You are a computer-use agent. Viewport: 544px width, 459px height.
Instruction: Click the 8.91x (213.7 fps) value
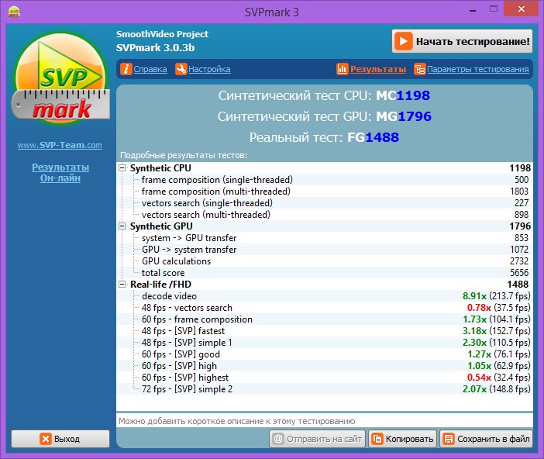[497, 296]
